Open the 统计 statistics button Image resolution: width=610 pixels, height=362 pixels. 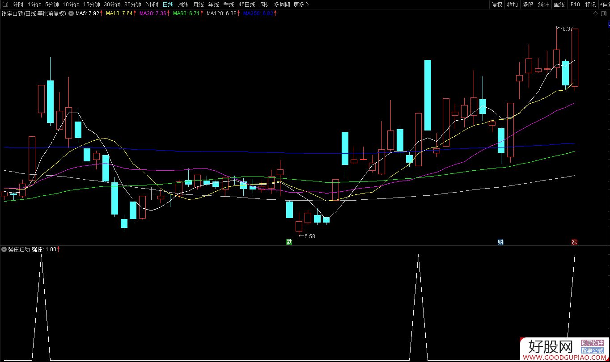point(543,4)
